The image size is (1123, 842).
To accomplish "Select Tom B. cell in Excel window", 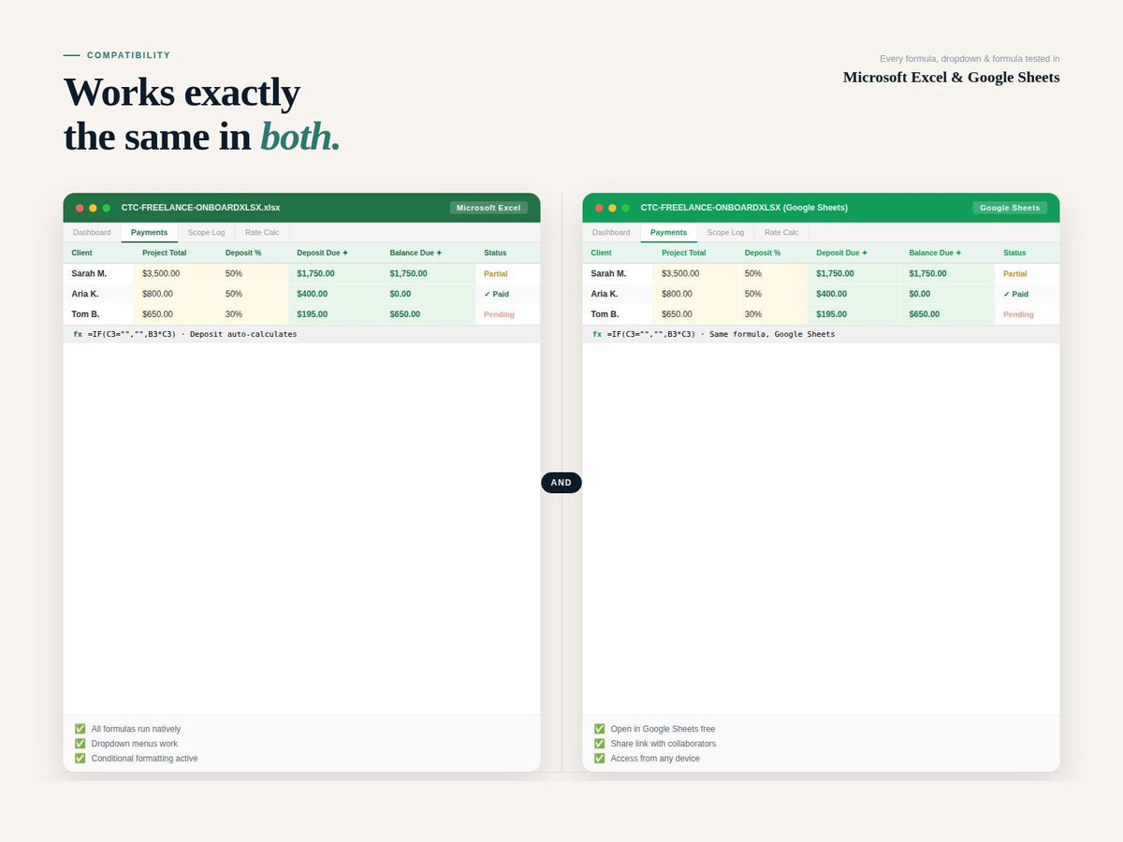I will point(99,314).
